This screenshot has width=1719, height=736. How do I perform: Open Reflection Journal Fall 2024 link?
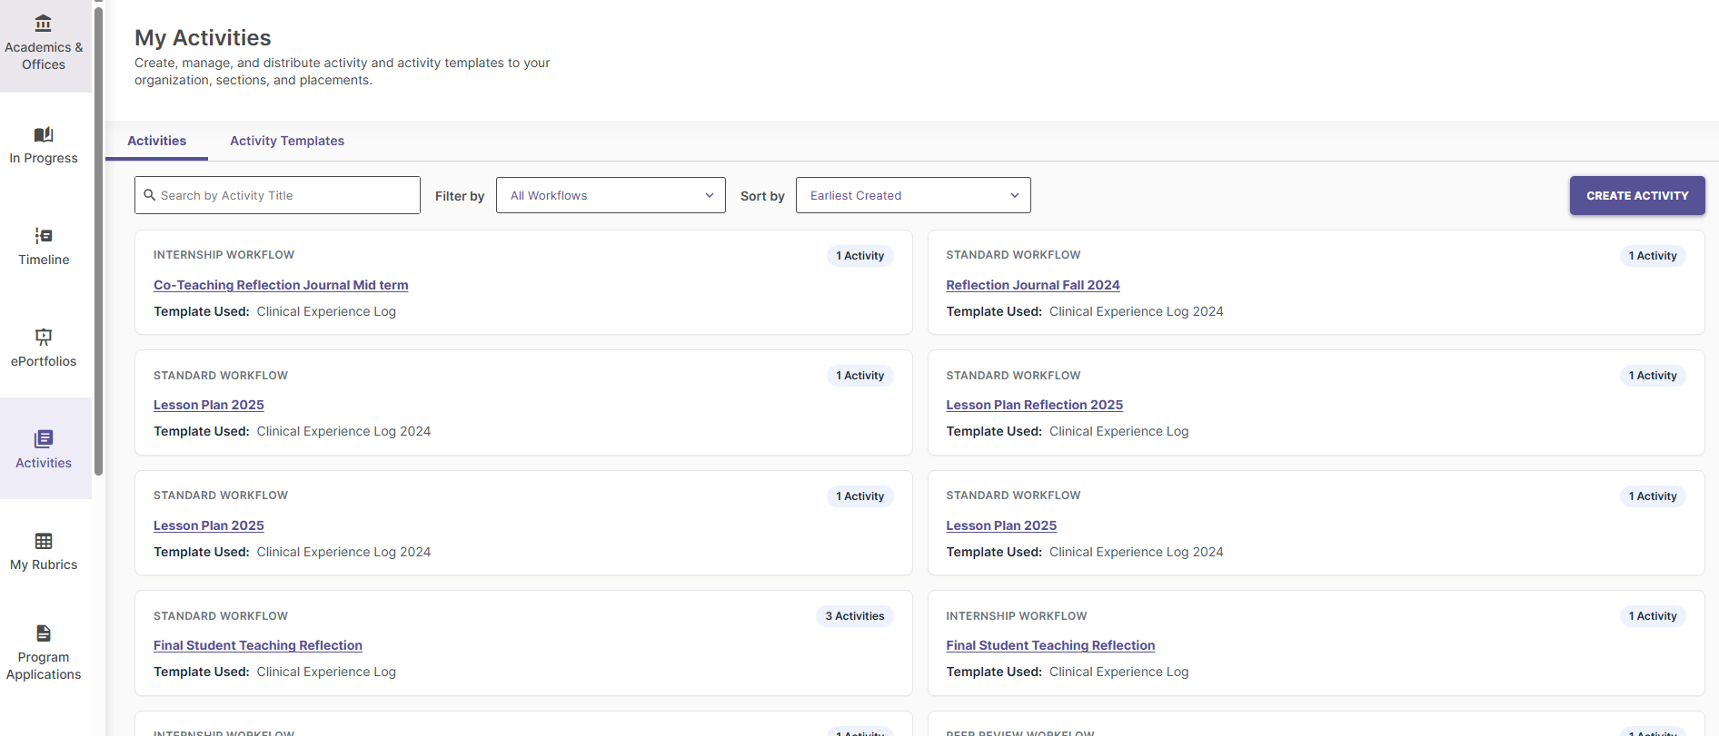click(1033, 285)
